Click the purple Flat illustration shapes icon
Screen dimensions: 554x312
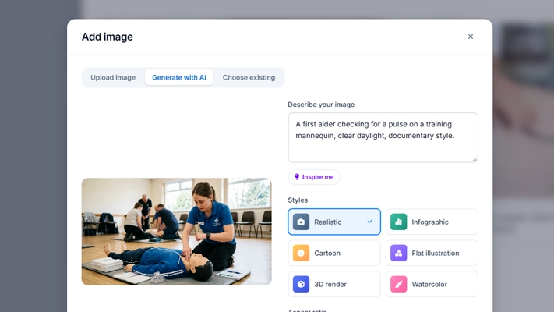[x=398, y=253]
